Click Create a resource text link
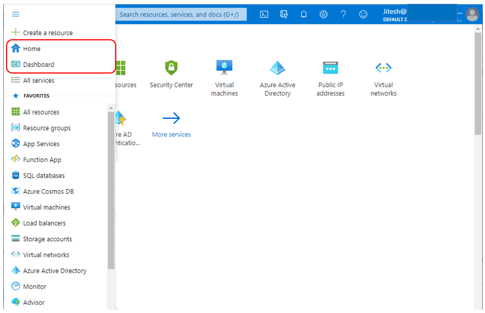 click(x=48, y=33)
